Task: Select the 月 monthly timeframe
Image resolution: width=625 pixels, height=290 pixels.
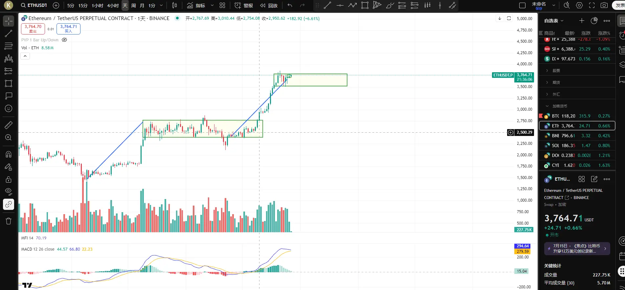Action: click(x=142, y=6)
